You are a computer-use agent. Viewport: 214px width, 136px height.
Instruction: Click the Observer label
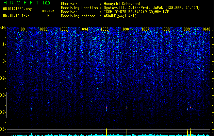[69, 4]
